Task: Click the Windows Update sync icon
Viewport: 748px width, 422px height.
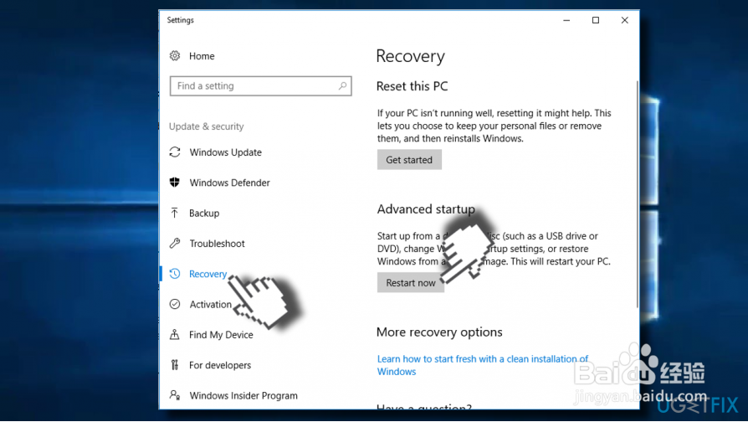Action: 175,152
